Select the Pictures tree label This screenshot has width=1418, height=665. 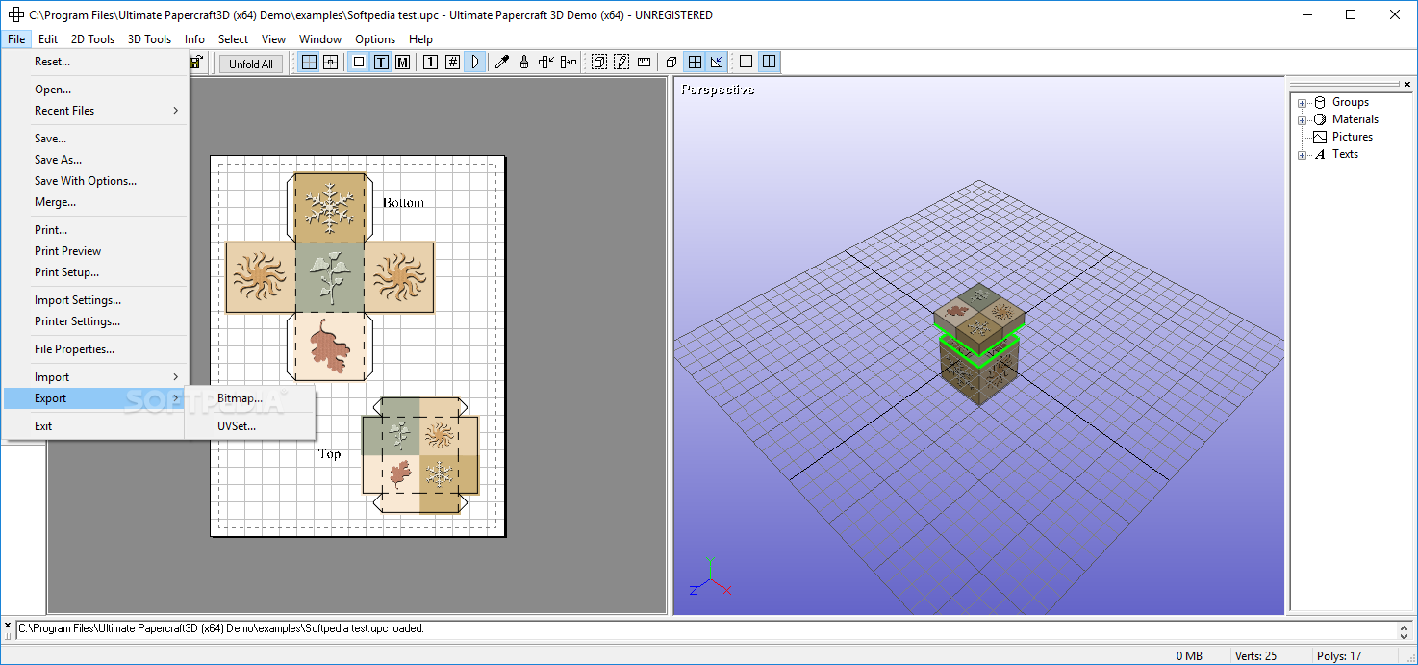coord(1352,137)
